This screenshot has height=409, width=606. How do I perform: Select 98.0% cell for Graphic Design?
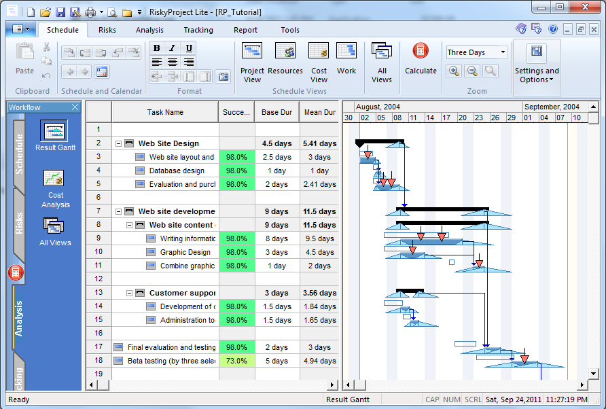click(236, 252)
